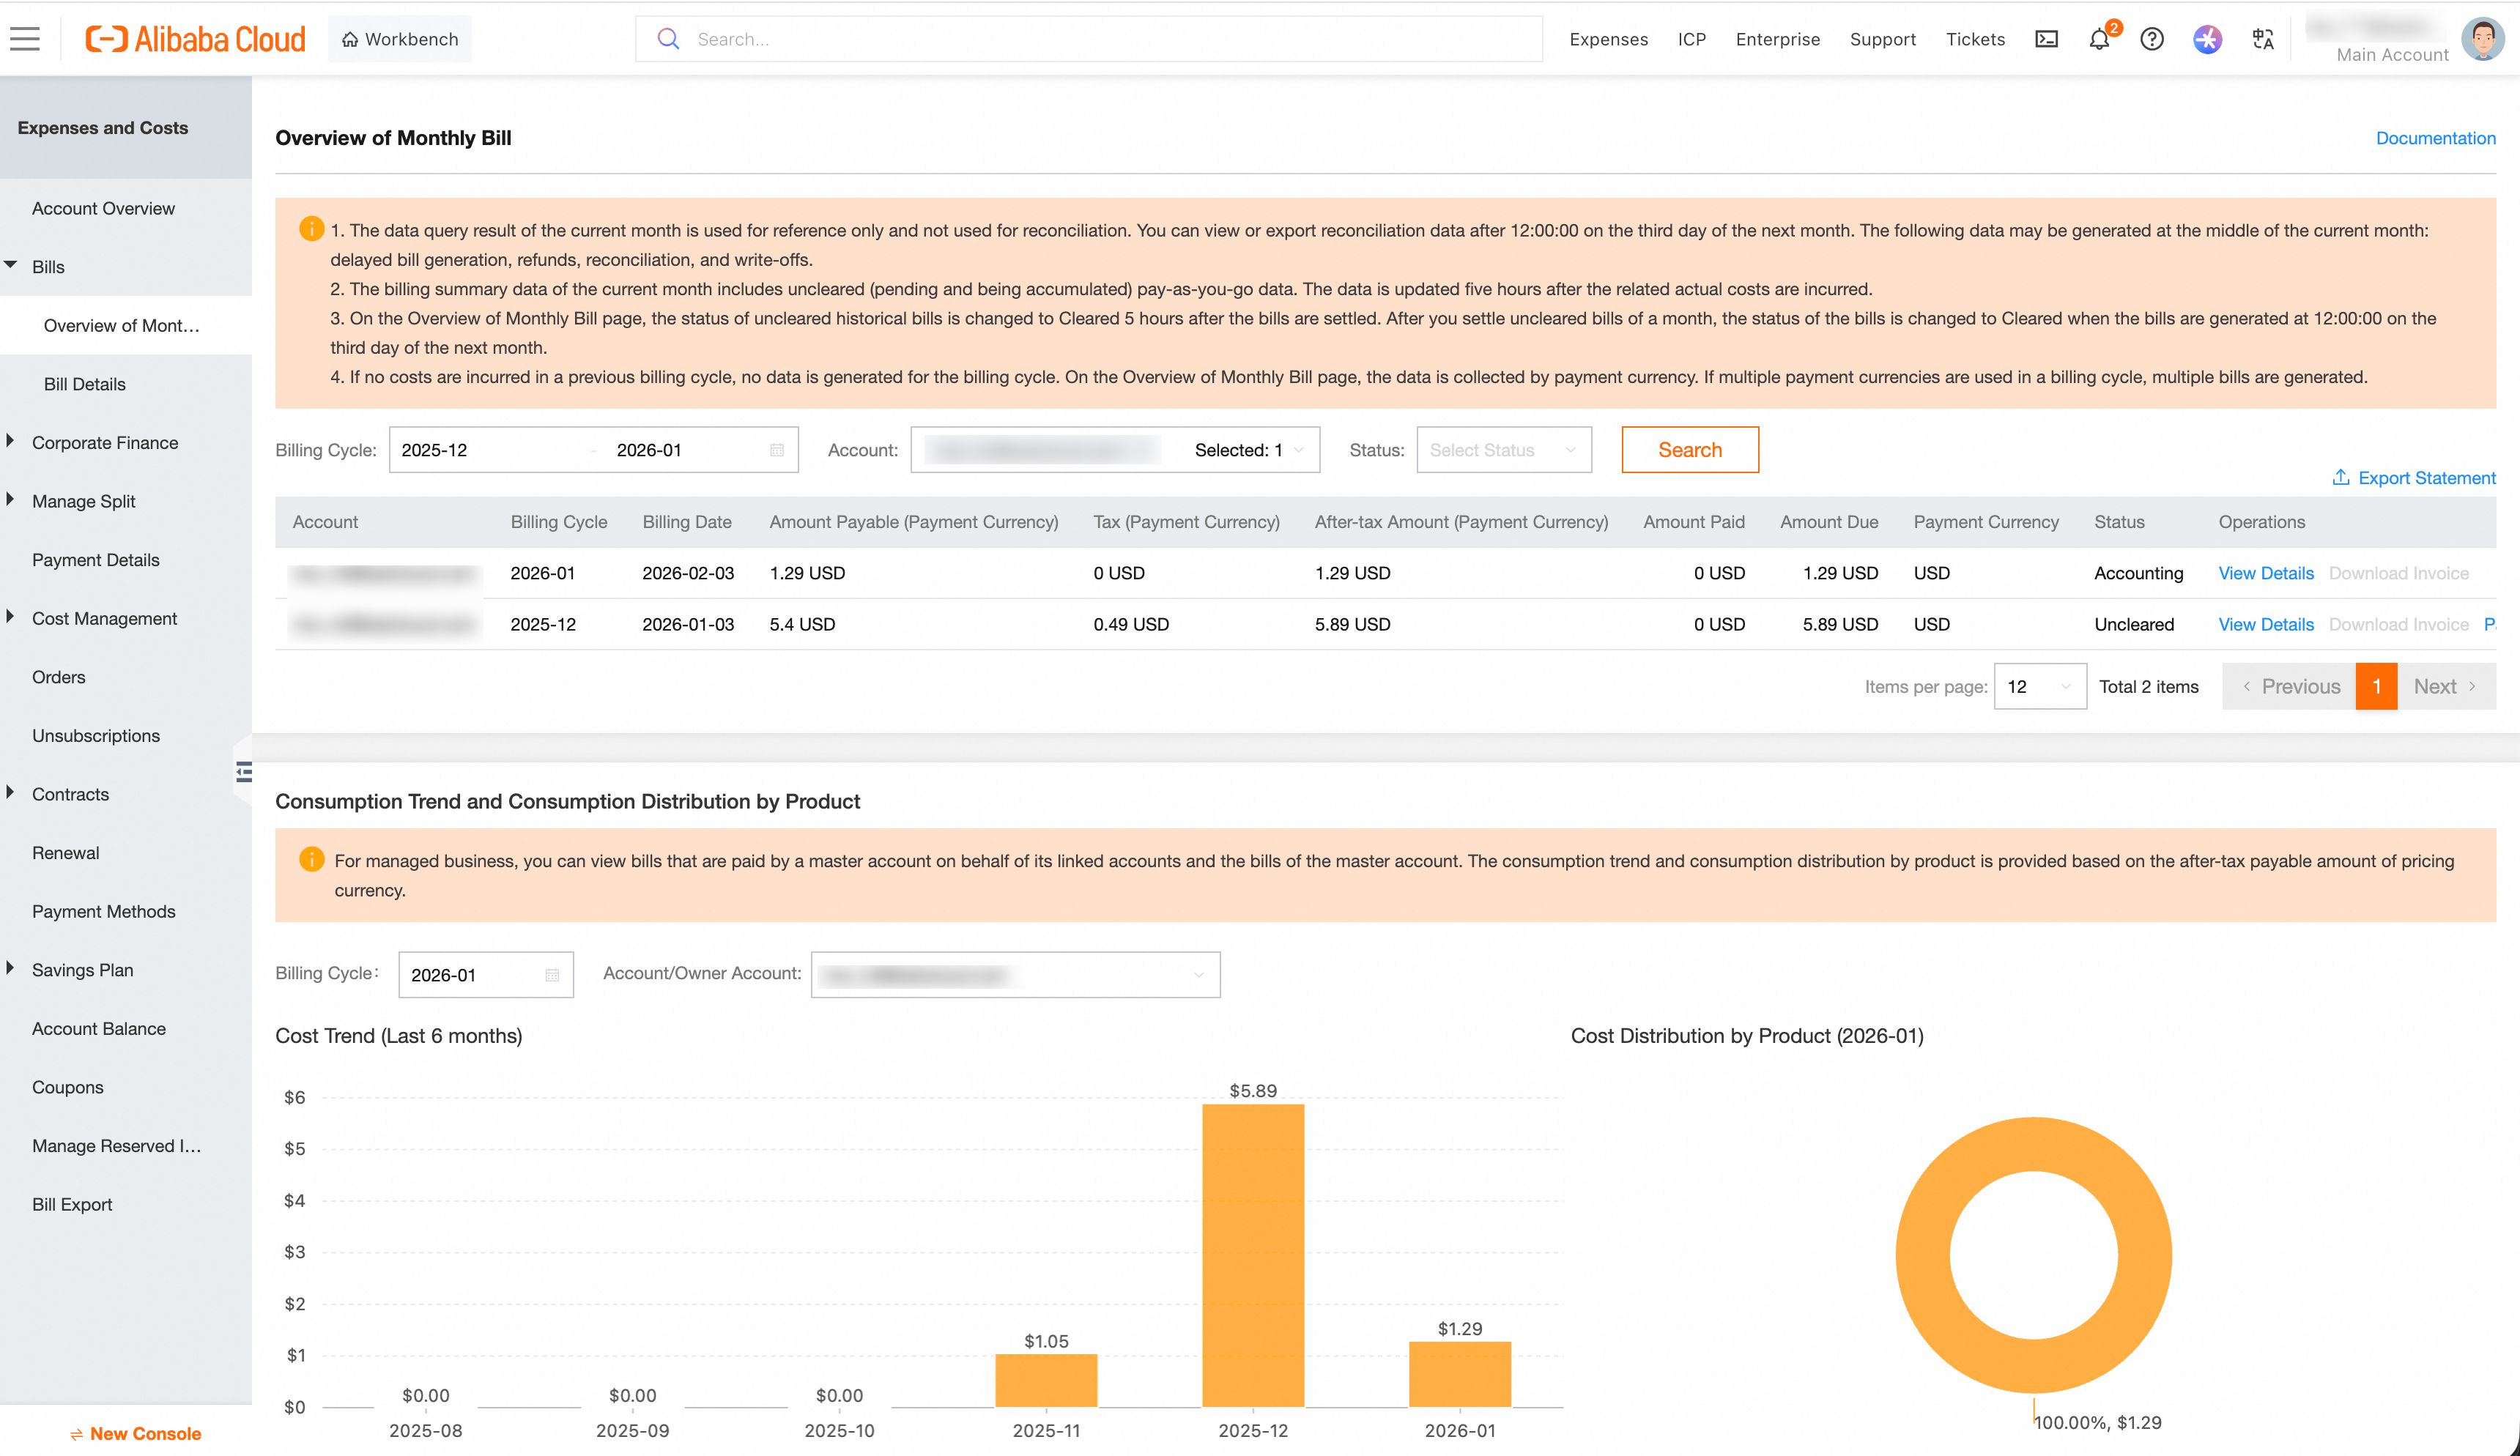
Task: Launch the AI assistant star icon
Action: 2207,39
